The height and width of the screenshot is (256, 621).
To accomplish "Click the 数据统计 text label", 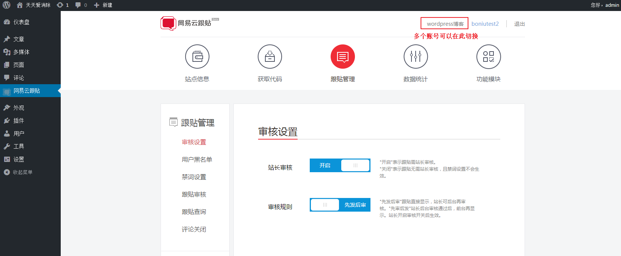I will tap(416, 79).
